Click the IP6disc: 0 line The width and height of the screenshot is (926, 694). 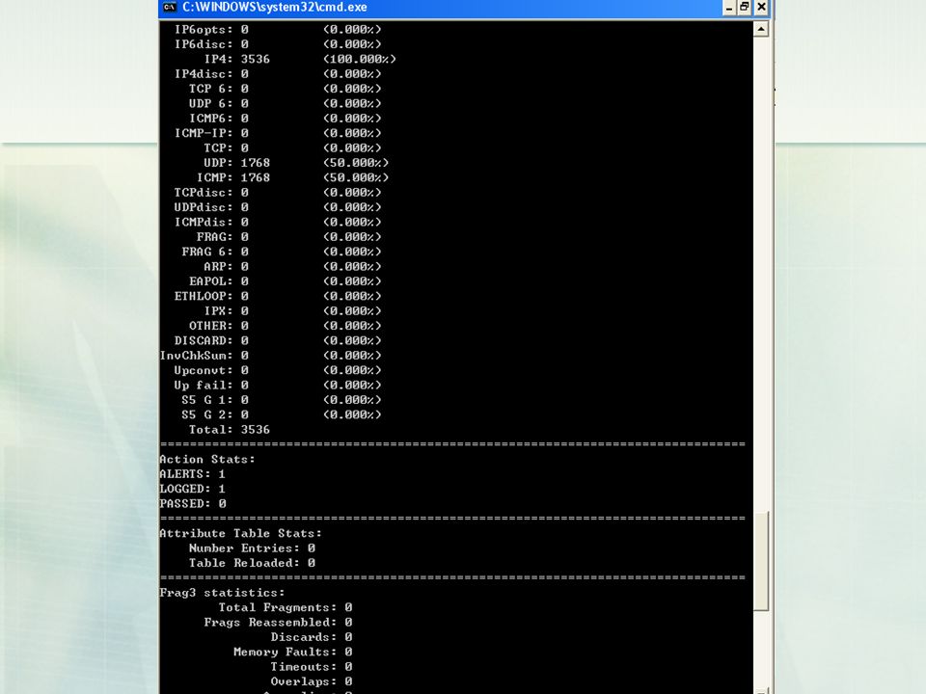pos(278,44)
